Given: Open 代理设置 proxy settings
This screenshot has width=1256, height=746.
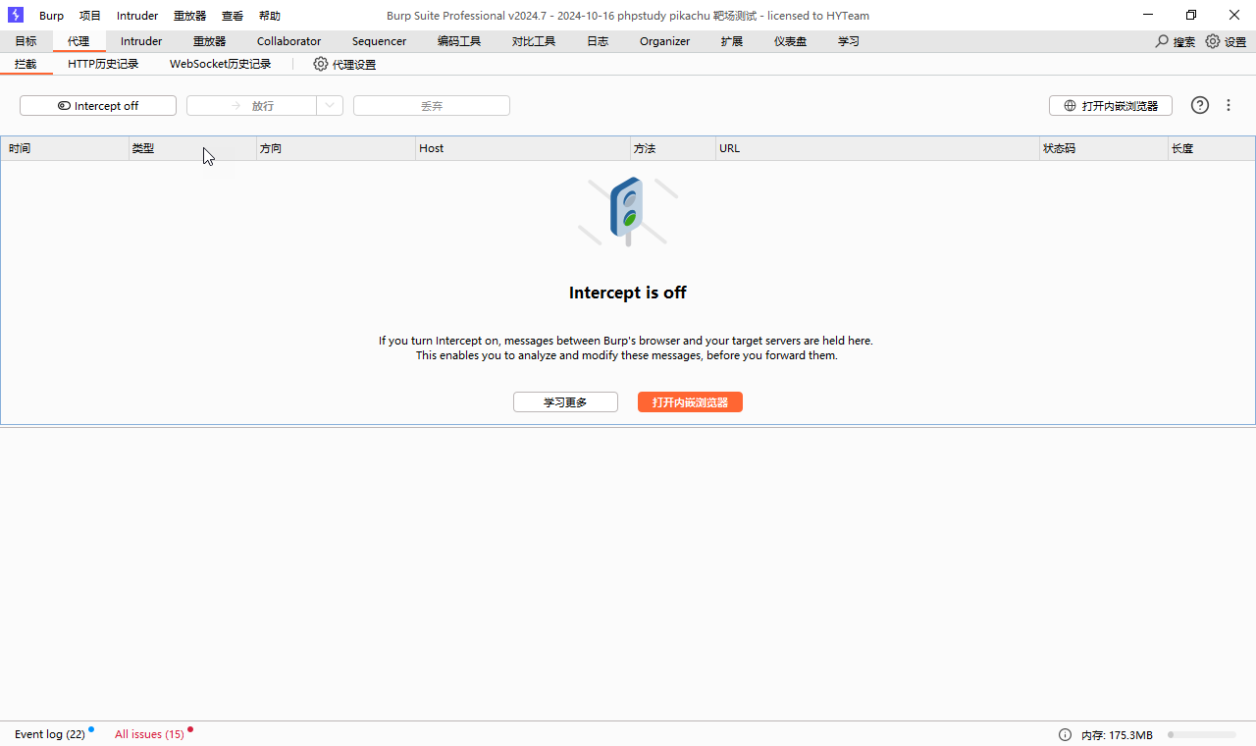Looking at the screenshot, I should pos(344,64).
